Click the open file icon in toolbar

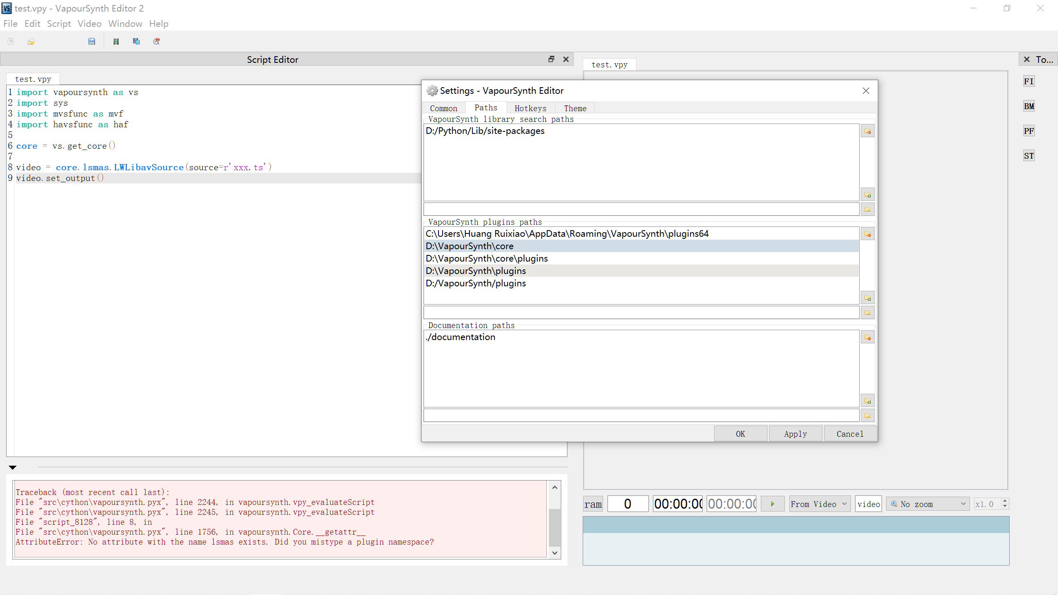coord(31,41)
